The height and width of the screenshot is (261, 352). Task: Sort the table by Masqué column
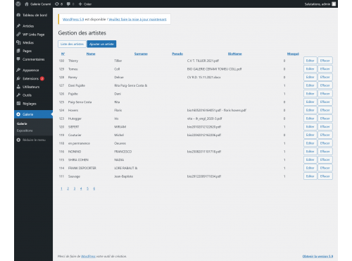[293, 54]
